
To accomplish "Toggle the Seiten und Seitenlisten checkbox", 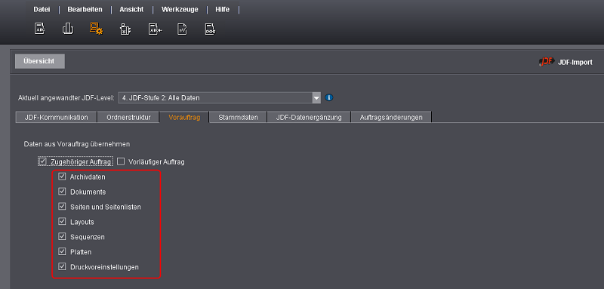I will [x=62, y=207].
